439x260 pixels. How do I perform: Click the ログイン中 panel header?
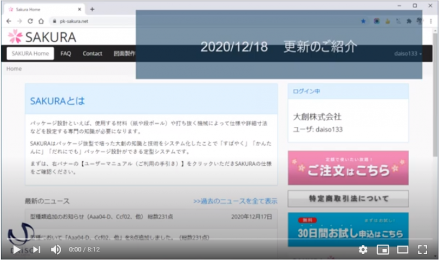[348, 92]
